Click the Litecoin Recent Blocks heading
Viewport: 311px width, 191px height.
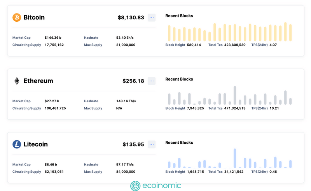click(x=179, y=143)
